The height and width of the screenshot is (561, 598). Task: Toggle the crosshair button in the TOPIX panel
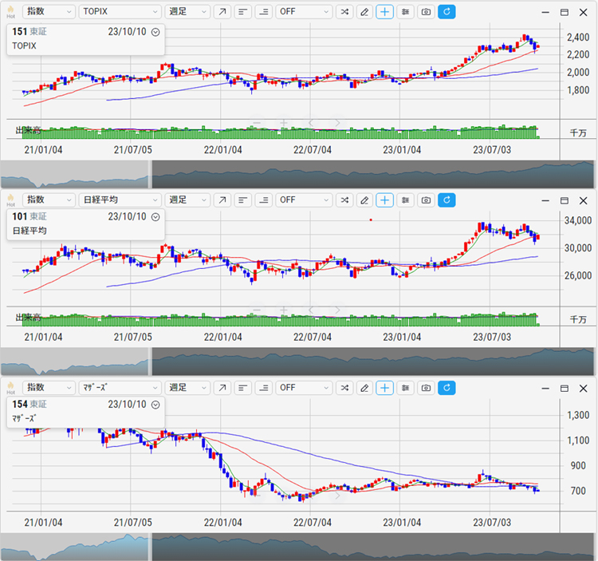385,12
